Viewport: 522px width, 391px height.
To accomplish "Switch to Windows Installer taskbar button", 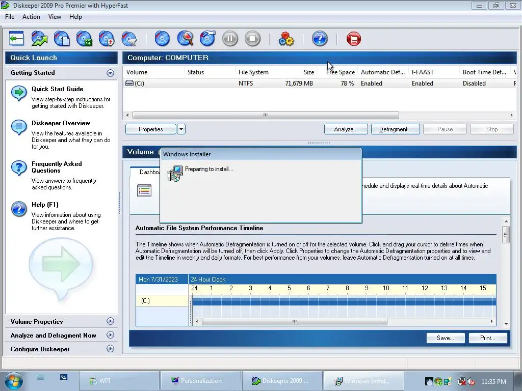I will click(363, 381).
